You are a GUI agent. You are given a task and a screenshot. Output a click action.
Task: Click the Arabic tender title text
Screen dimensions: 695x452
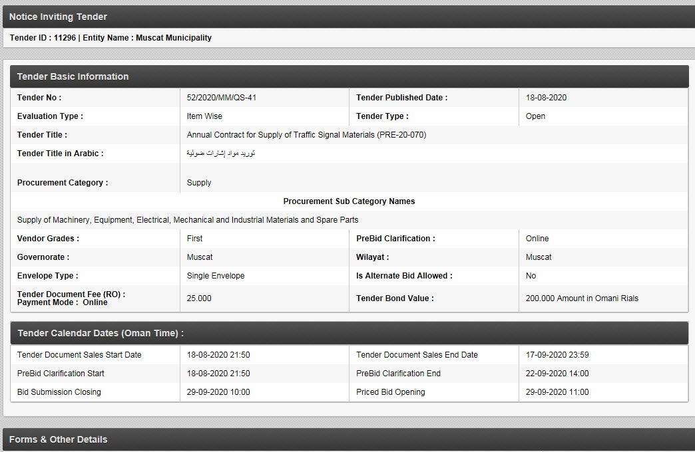click(220, 154)
